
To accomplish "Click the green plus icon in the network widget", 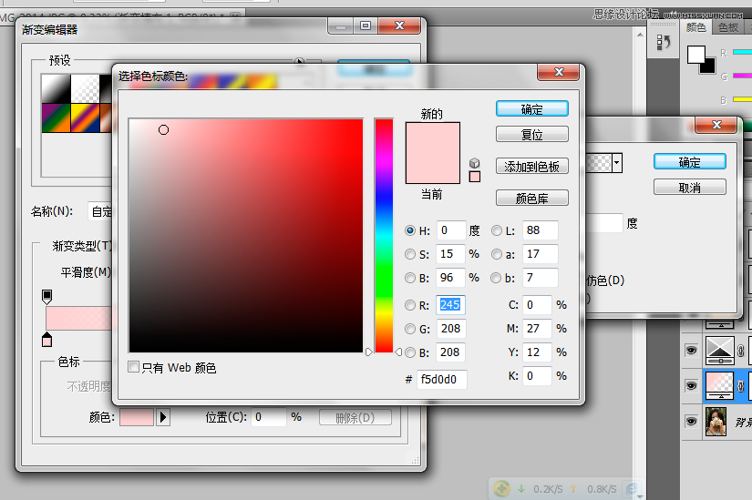I will [x=501, y=488].
